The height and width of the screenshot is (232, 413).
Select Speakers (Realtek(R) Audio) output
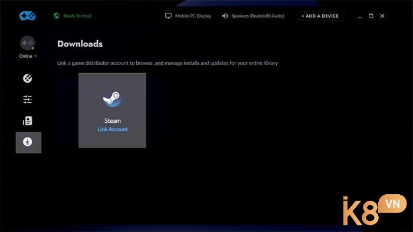coord(258,16)
